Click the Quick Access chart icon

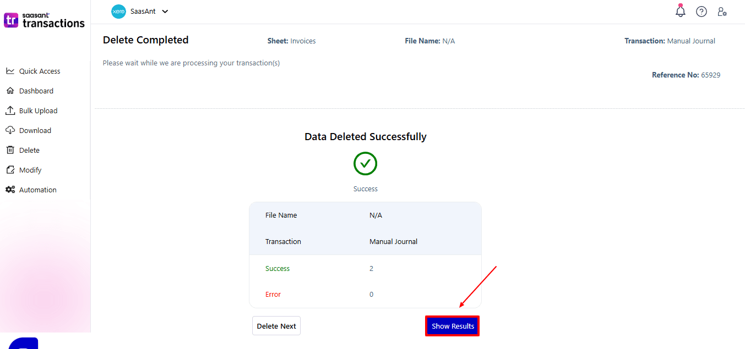click(x=10, y=71)
